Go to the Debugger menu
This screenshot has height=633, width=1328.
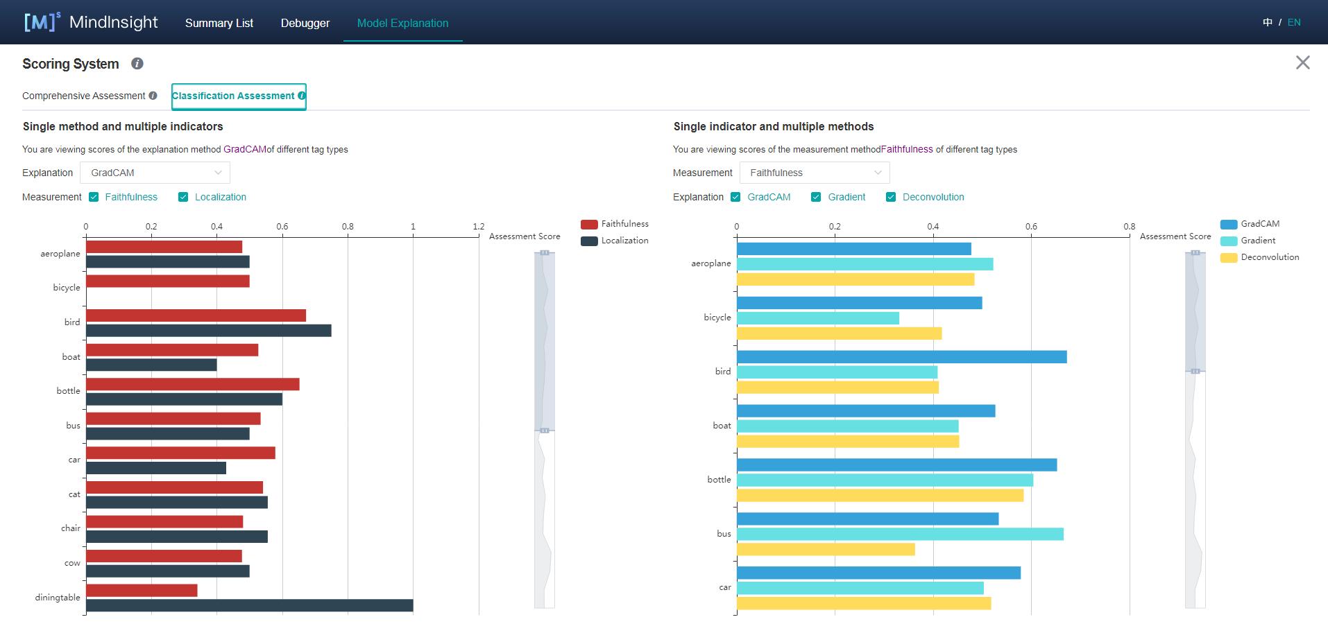[305, 23]
